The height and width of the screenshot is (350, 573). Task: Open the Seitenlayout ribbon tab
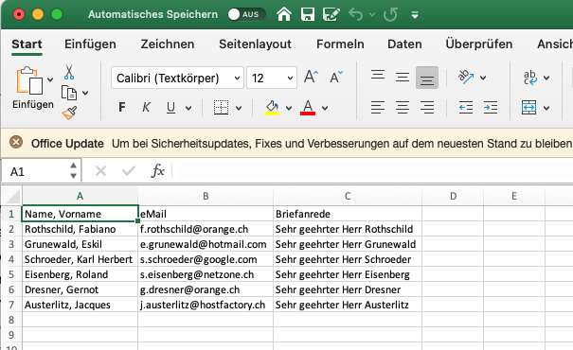coord(255,44)
